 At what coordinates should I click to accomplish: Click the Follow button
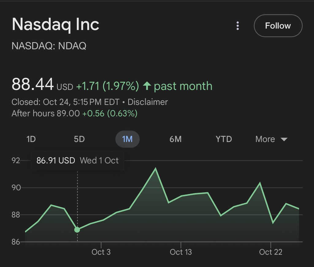[x=278, y=26]
